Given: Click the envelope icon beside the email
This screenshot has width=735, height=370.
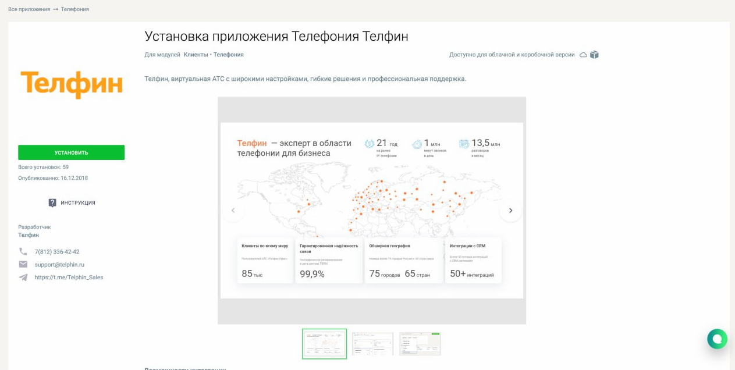Looking at the screenshot, I should [23, 264].
